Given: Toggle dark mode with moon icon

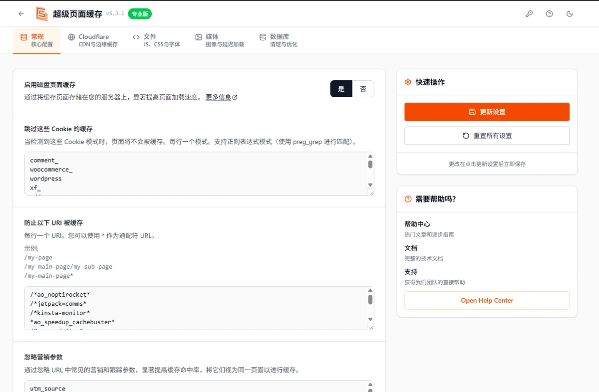Looking at the screenshot, I should coord(570,14).
